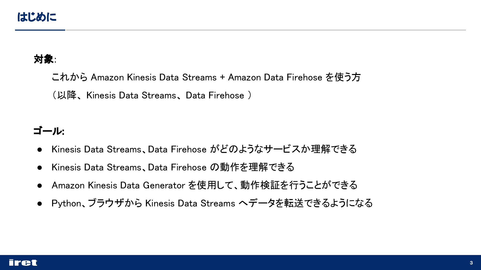The width and height of the screenshot is (481, 270).
Task: Click the text がどのようなサービスか理解できる
Action: 283,149
